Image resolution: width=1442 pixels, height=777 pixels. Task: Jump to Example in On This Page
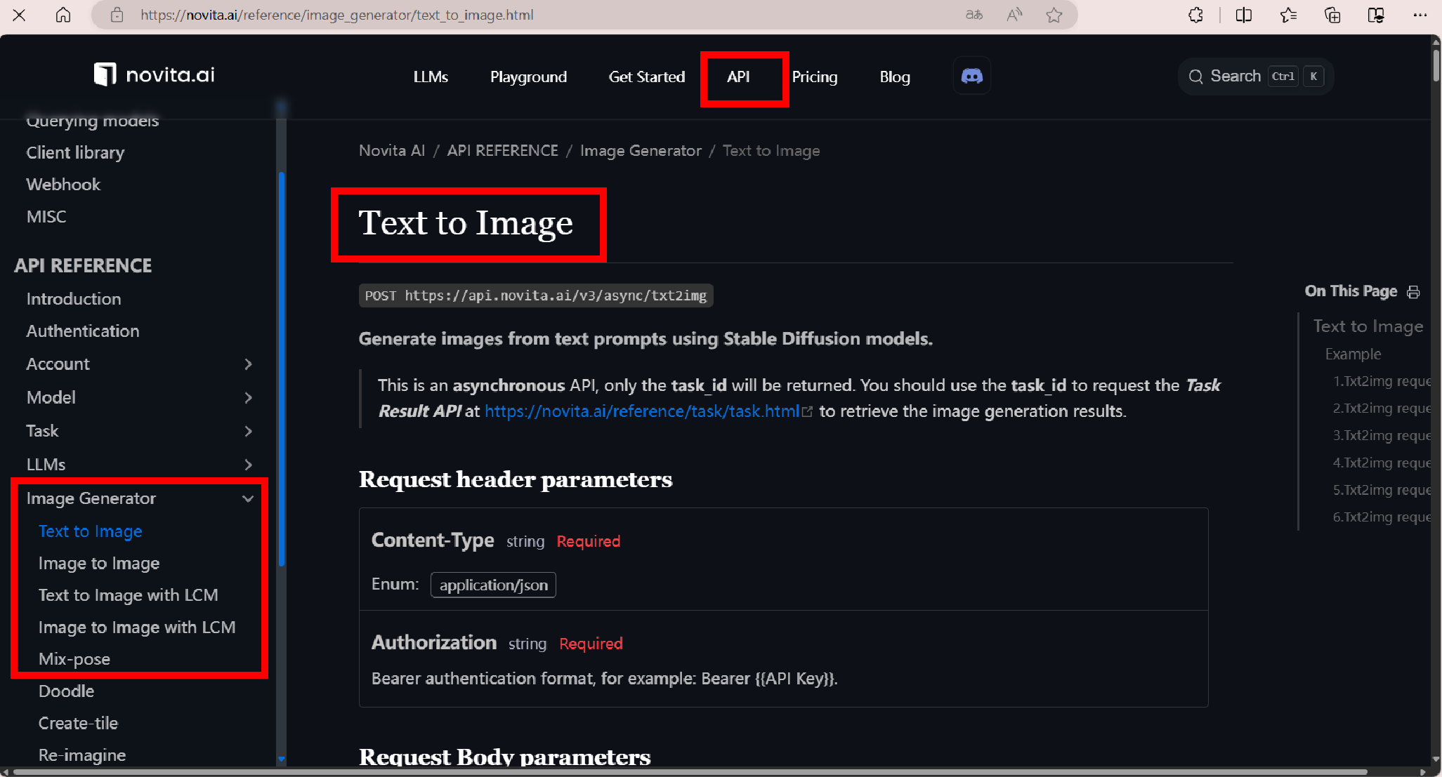(x=1353, y=354)
